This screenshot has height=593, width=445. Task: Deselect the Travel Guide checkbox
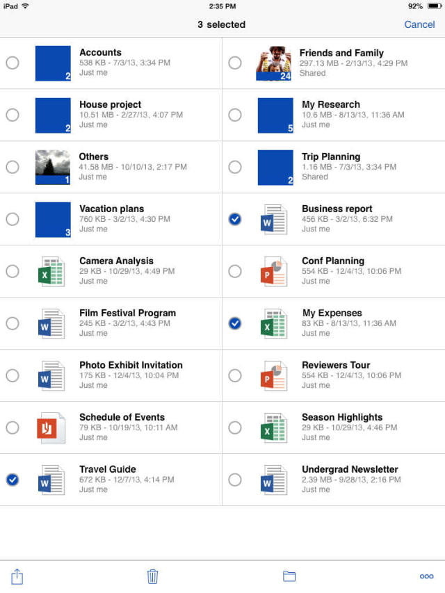[x=13, y=480]
